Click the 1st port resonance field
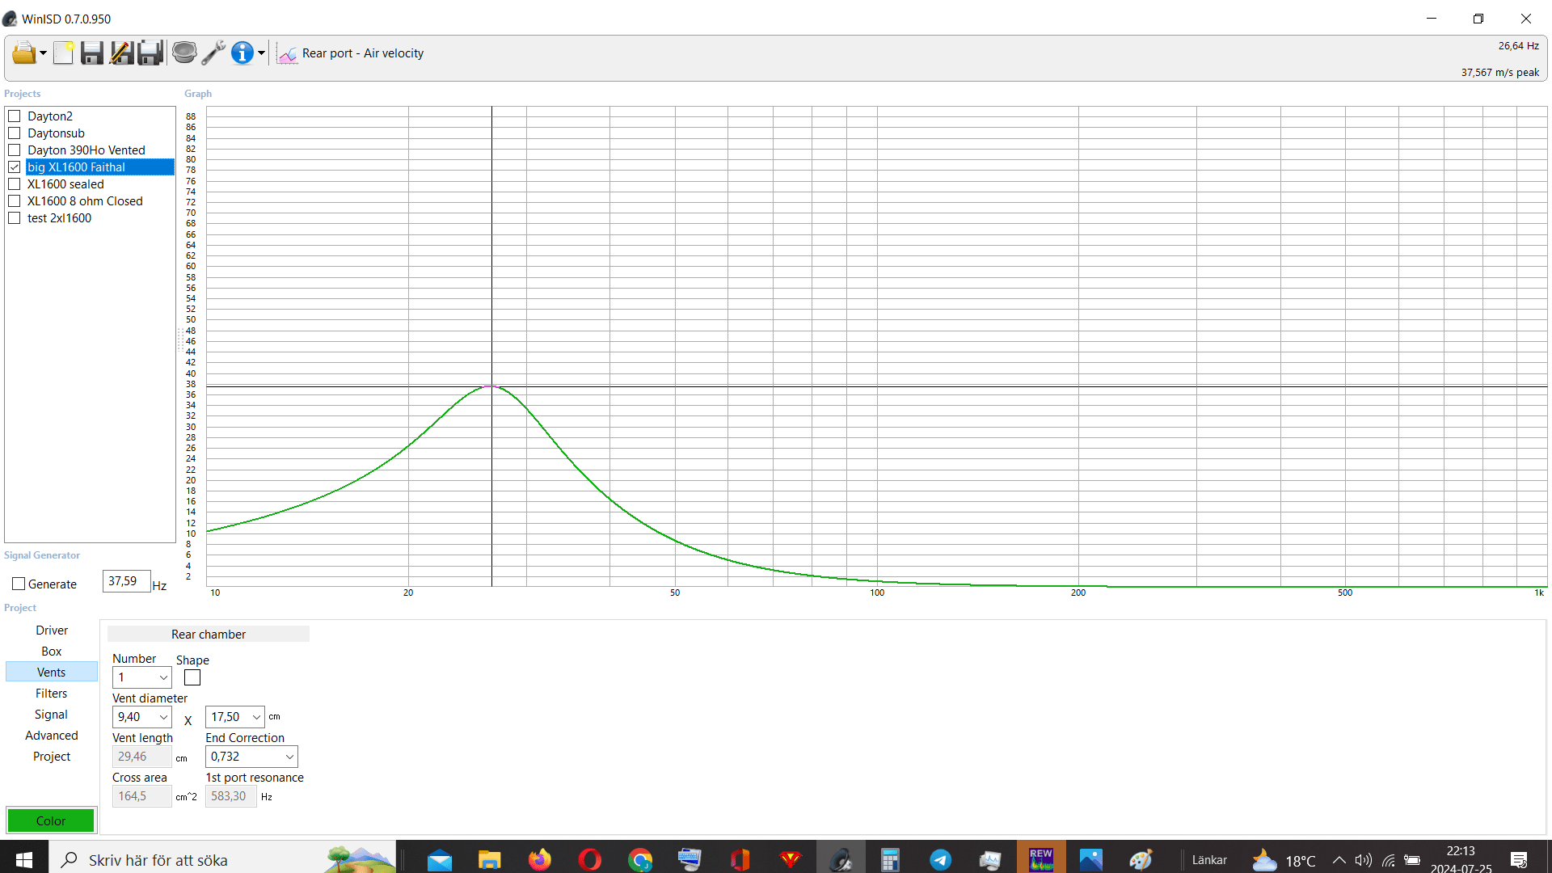 tap(231, 796)
